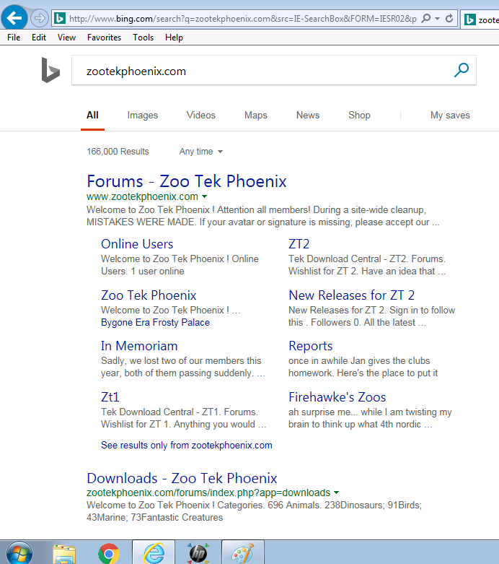Viewport: 499px width, 564px height.
Task: Switch to the Videos search tab
Action: coord(200,115)
